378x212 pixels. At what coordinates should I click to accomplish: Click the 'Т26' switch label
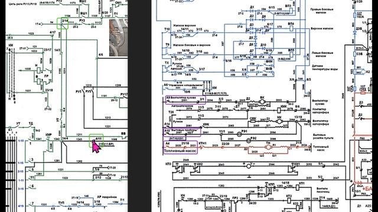[x=171, y=112]
